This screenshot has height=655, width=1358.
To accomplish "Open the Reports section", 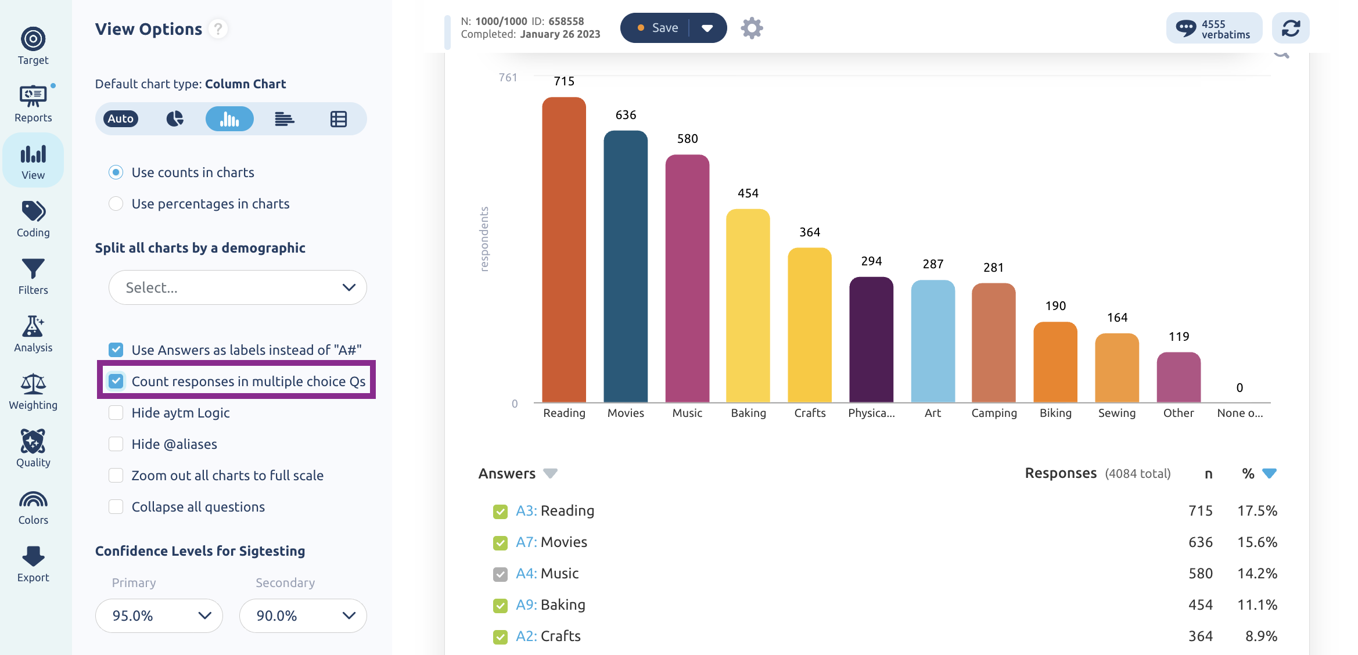I will pyautogui.click(x=33, y=103).
